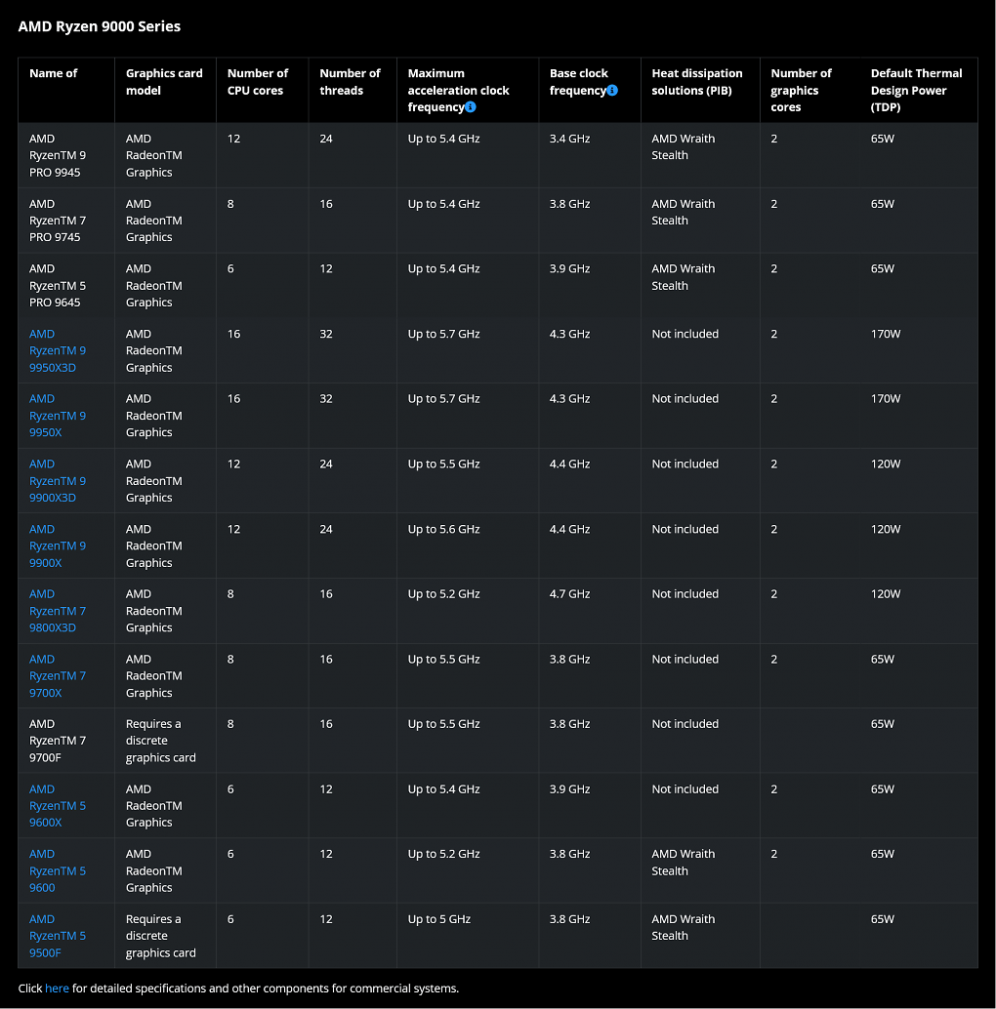The height and width of the screenshot is (1009, 996).
Task: Click the 'here' link for detailed specifications
Action: coord(57,989)
